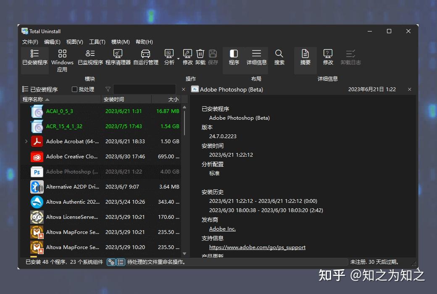Sort by the 程序名称 column header
This screenshot has width=437, height=294.
pyautogui.click(x=61, y=99)
